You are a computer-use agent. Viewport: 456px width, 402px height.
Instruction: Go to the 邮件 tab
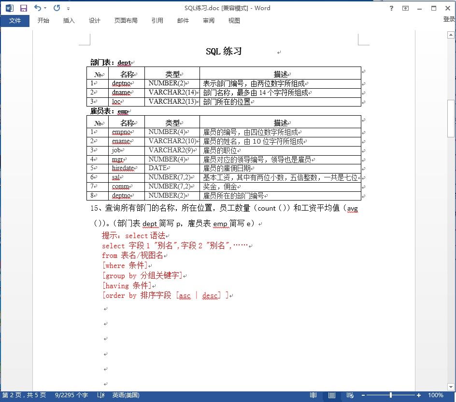pos(183,21)
